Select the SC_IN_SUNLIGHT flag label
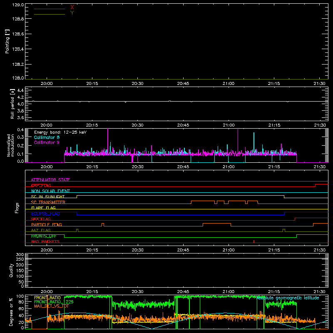333x333 pixels. (48, 196)
